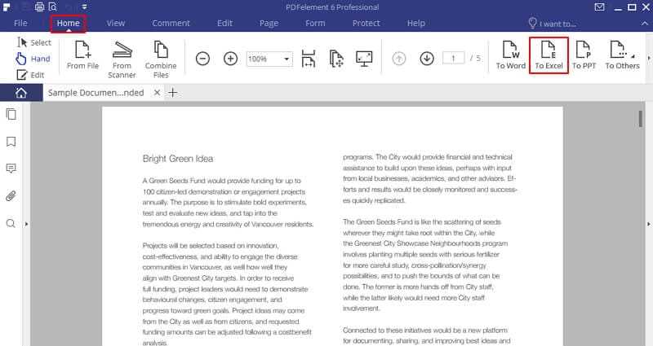Enable the Edit mode tool
Screen dimensions: 653x346
(x=33, y=75)
